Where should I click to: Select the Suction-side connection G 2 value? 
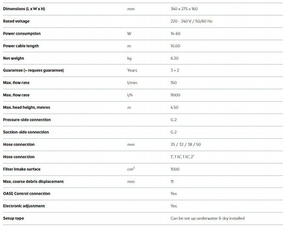[174, 132]
